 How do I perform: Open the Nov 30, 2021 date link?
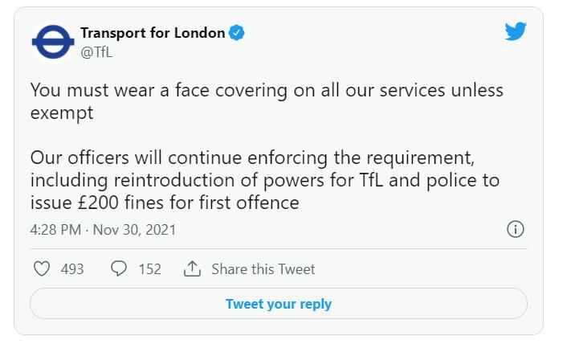(134, 230)
